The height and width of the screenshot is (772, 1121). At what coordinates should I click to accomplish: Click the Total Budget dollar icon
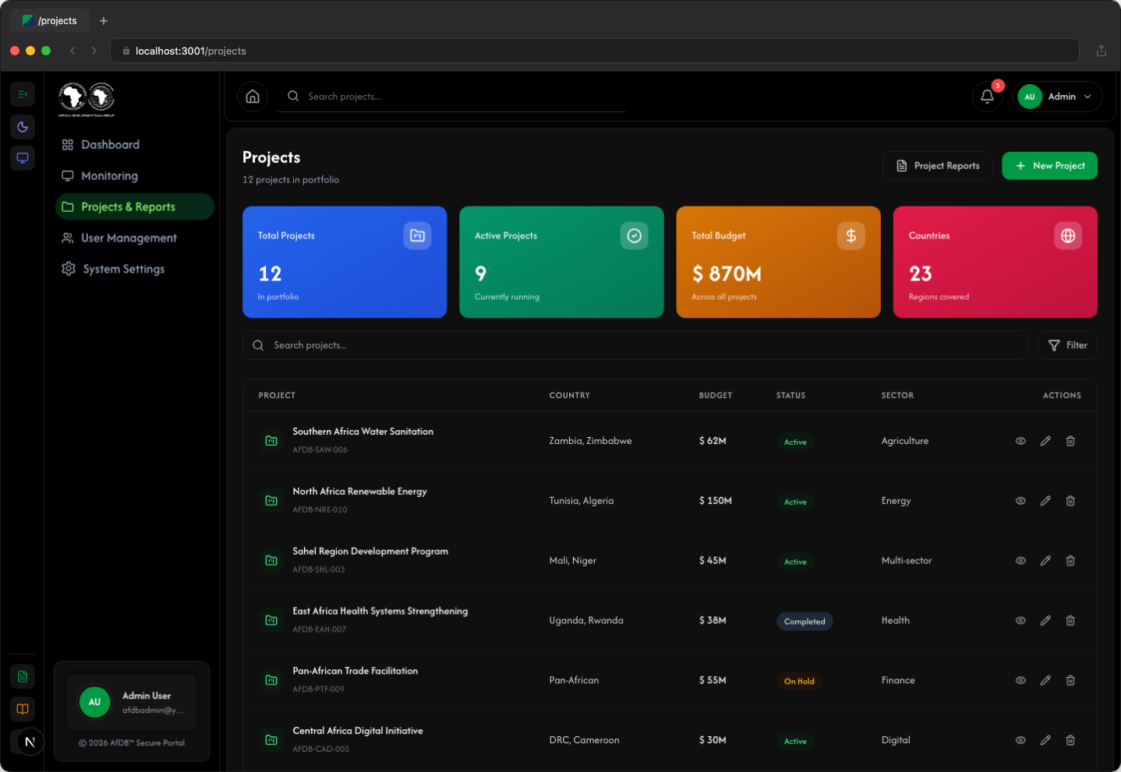[851, 235]
